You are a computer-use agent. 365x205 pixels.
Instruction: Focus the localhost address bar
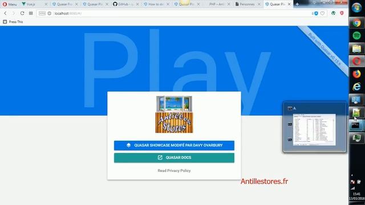pyautogui.click(x=181, y=14)
